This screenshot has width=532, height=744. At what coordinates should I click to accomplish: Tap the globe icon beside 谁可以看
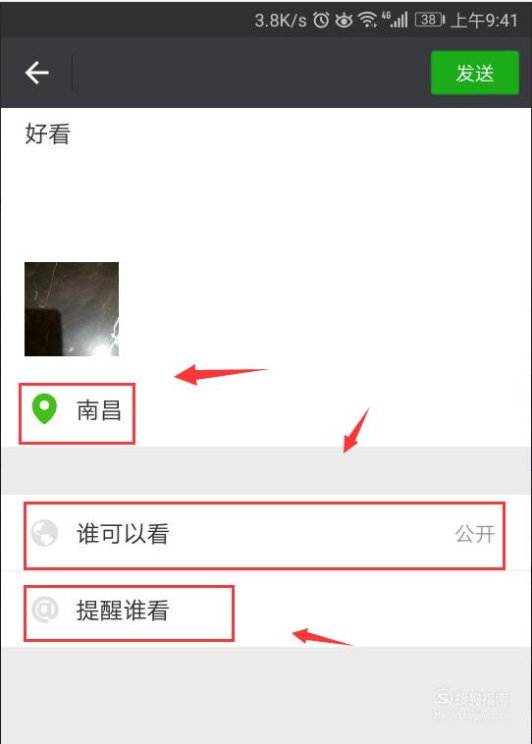click(x=44, y=533)
